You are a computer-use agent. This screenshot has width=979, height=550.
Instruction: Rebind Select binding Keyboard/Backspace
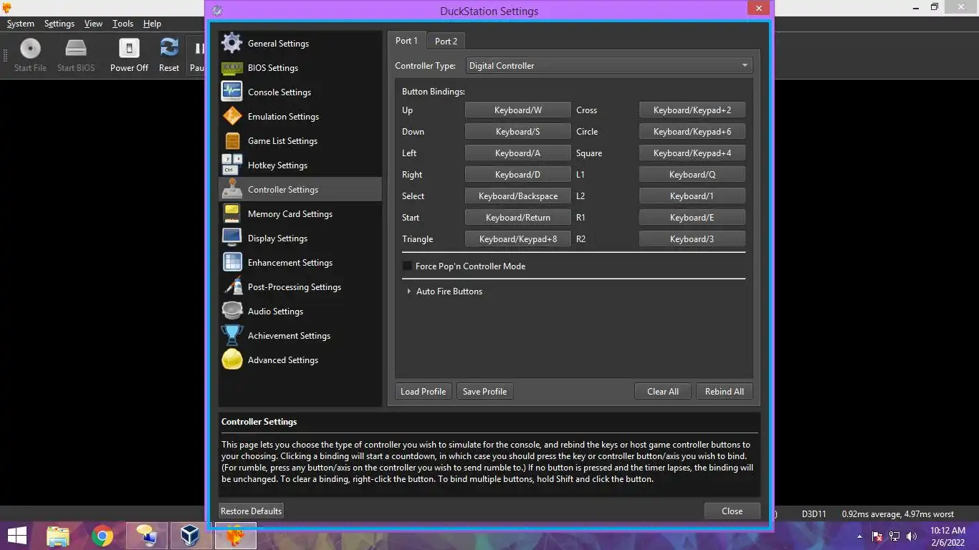pyautogui.click(x=518, y=196)
